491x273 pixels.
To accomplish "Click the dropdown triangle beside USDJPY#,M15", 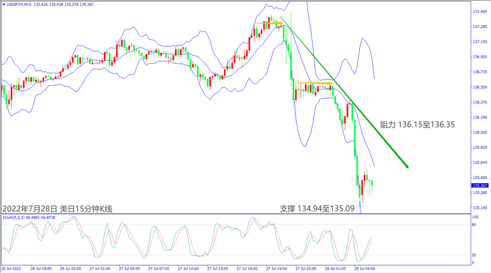I will coord(4,5).
